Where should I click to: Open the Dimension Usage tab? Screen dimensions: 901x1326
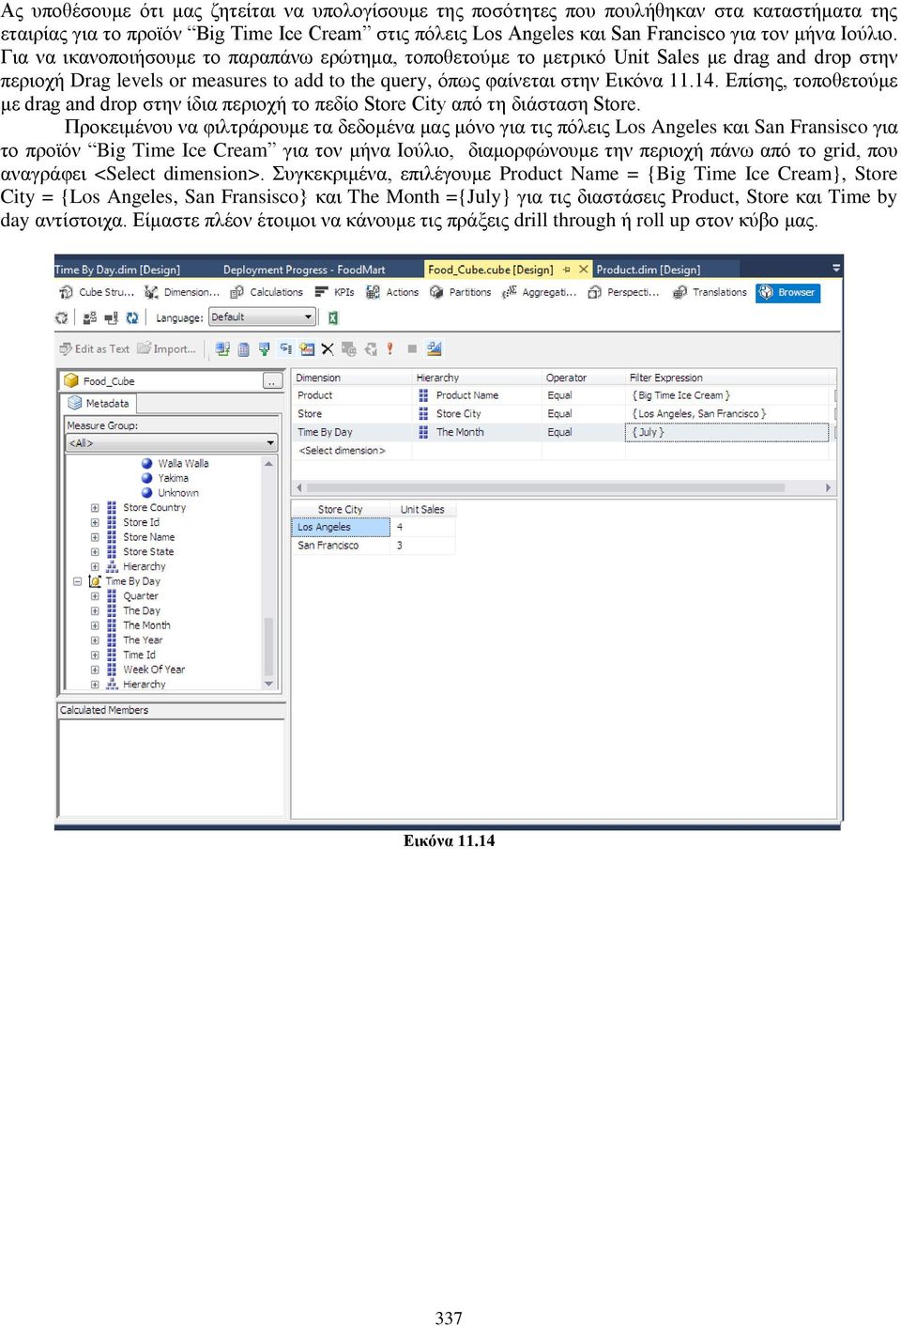182,292
